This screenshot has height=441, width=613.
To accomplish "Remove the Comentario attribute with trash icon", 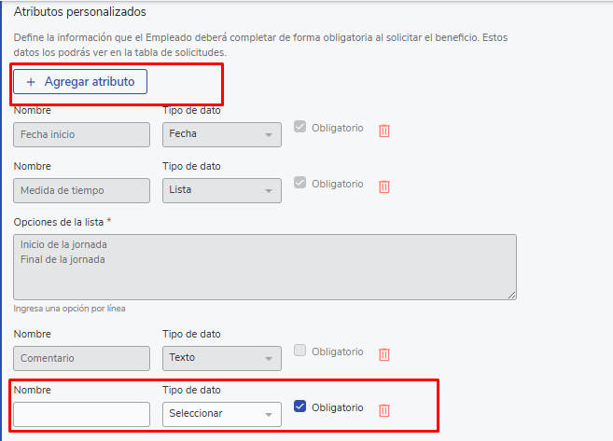I will [x=383, y=354].
